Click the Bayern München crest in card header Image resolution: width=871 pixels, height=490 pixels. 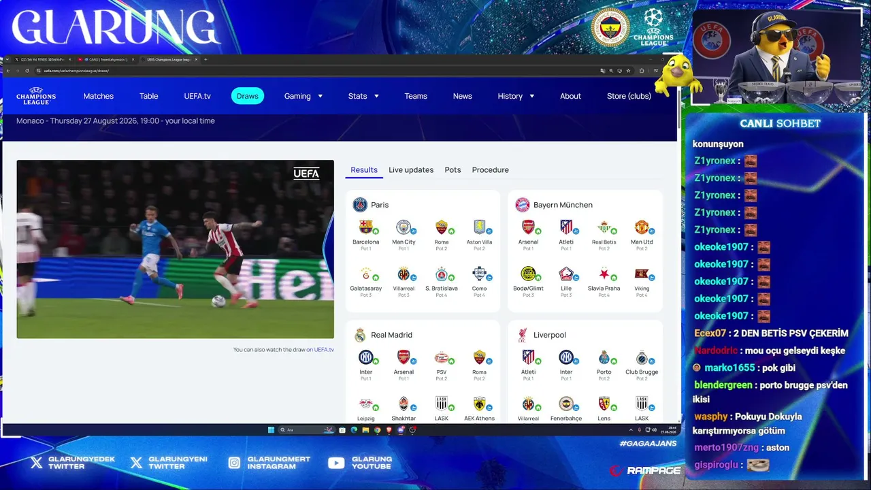[x=522, y=205]
